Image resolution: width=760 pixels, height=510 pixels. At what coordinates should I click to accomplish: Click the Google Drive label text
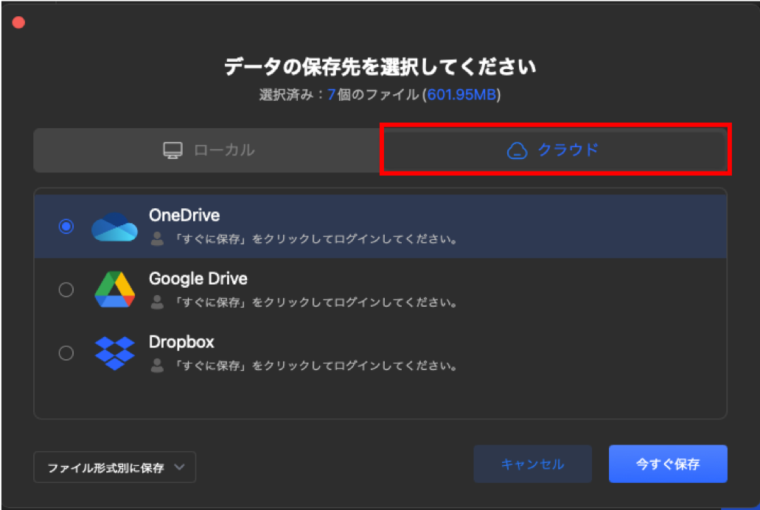[x=198, y=279]
